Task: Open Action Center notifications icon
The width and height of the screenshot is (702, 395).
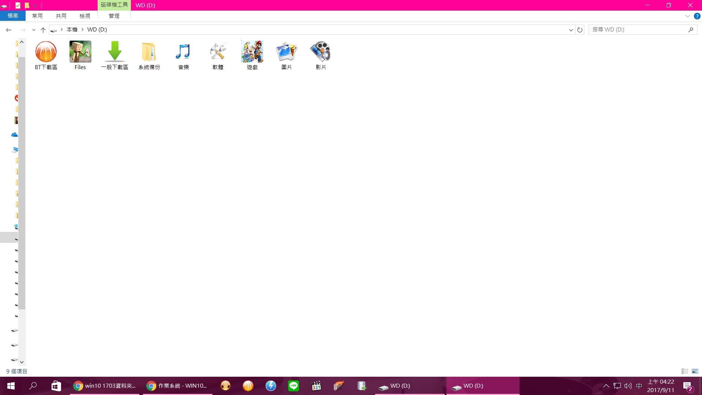Action: coord(688,386)
